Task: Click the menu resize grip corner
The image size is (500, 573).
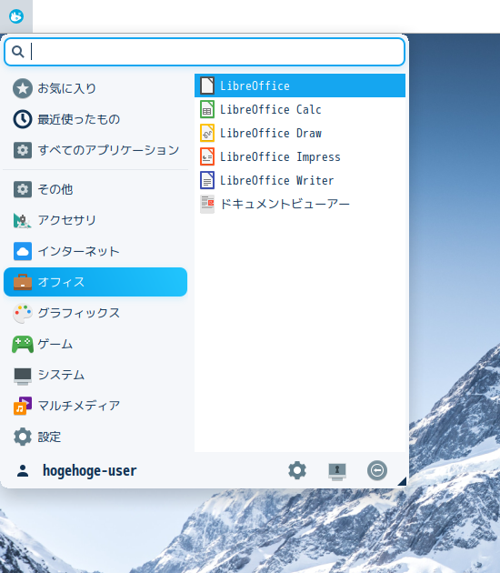Action: pos(402,482)
